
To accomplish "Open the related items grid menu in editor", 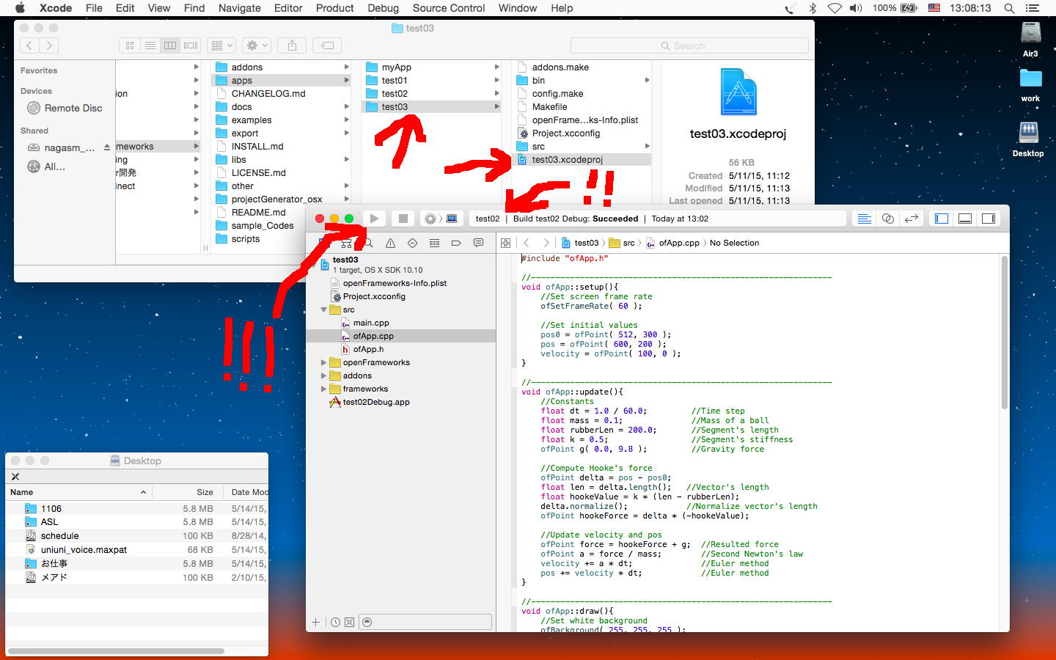I will coord(505,243).
